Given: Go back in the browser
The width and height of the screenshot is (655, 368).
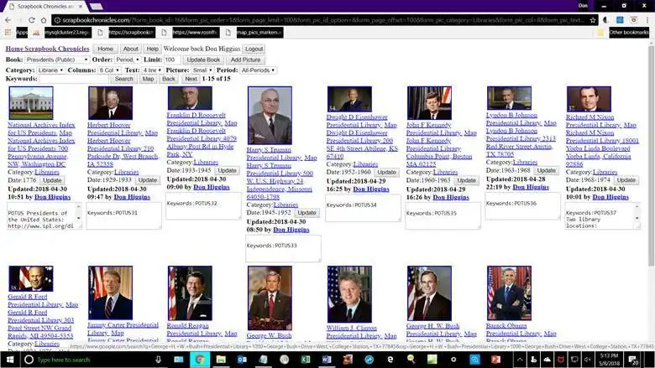Looking at the screenshot, I should point(8,20).
